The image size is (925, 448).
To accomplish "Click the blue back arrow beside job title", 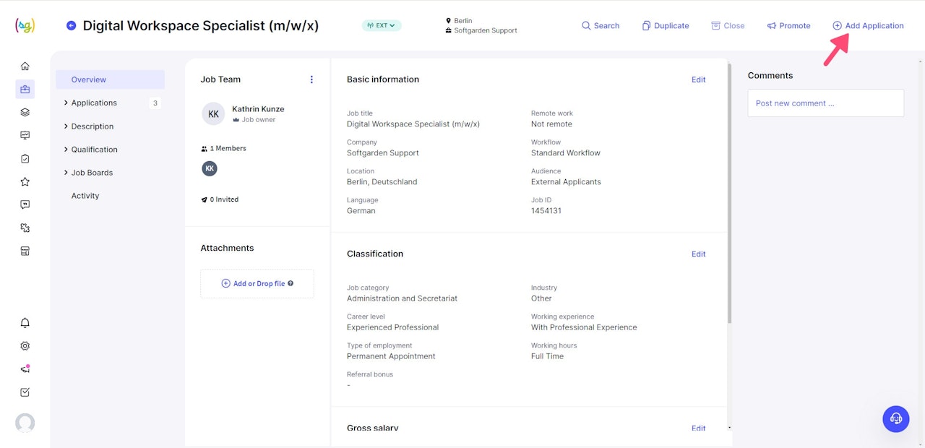I will (71, 26).
